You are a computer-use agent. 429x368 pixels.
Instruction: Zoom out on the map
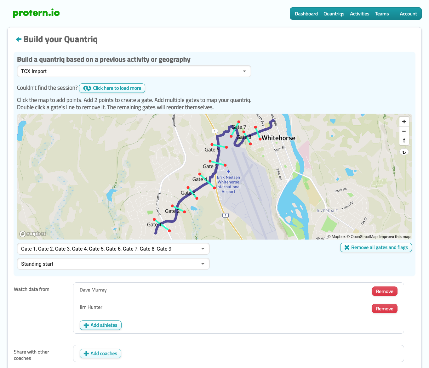404,131
